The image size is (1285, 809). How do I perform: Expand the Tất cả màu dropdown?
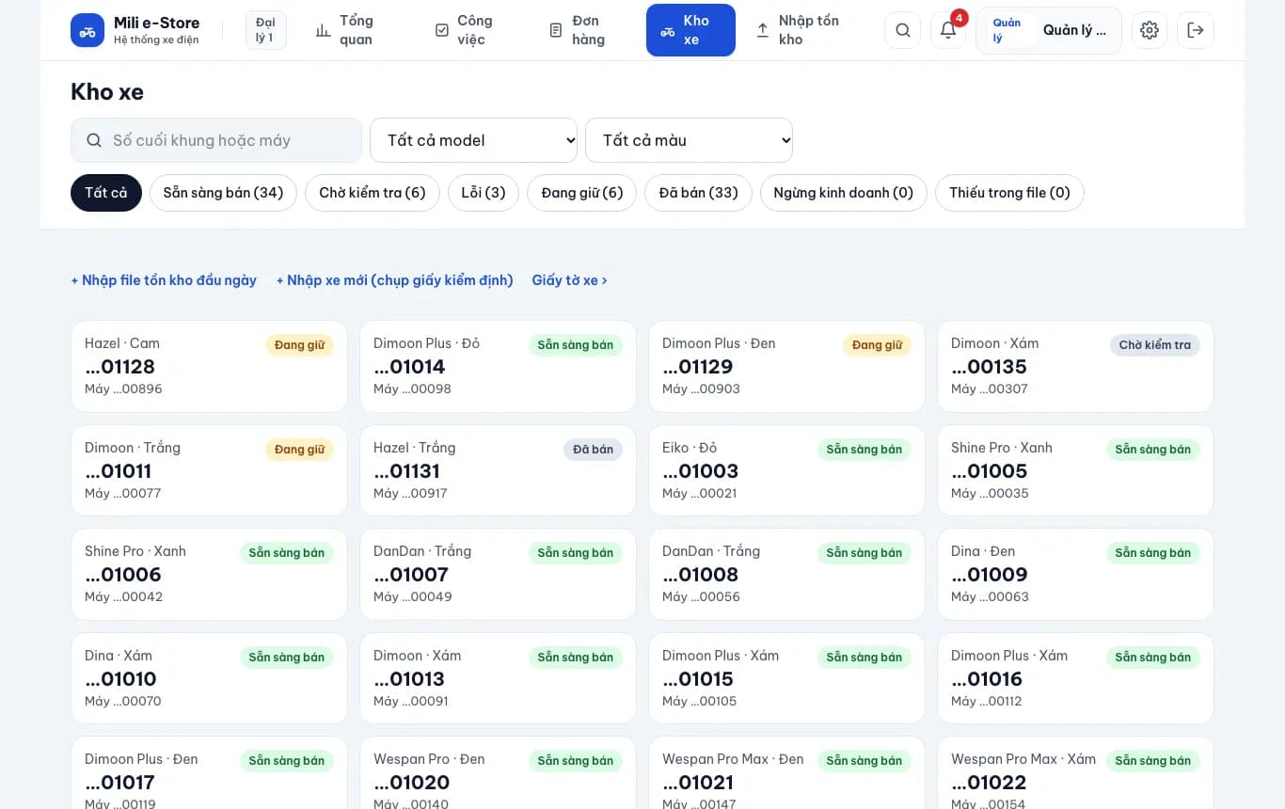(x=689, y=140)
